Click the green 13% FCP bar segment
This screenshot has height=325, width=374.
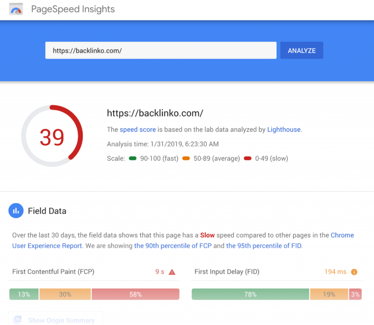coord(24,294)
